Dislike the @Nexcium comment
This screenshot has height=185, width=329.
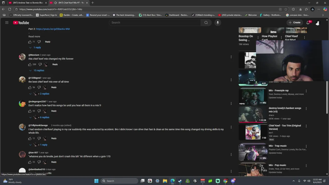(x=40, y=64)
